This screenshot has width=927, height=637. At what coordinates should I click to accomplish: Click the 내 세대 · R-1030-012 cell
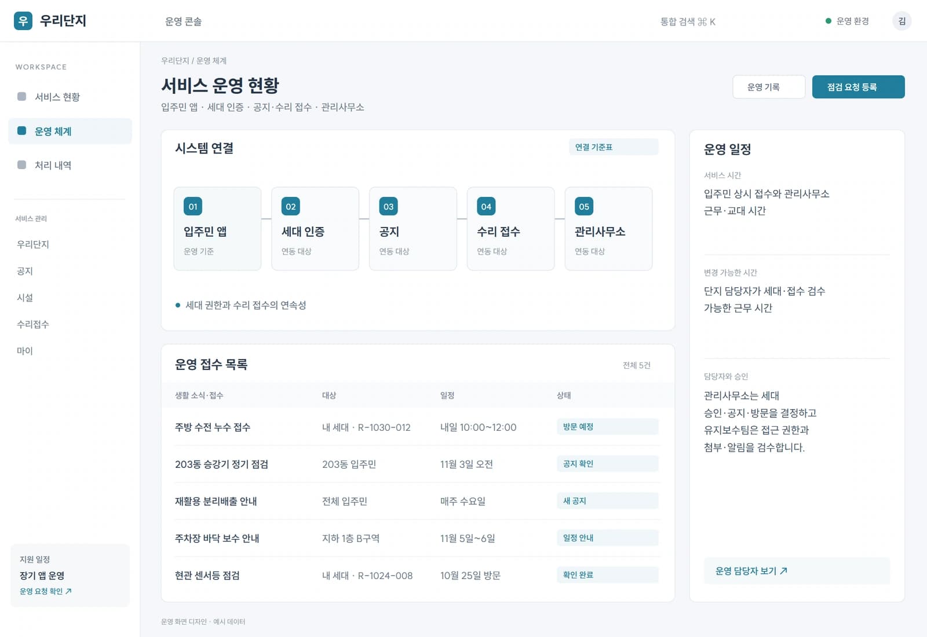coord(366,427)
